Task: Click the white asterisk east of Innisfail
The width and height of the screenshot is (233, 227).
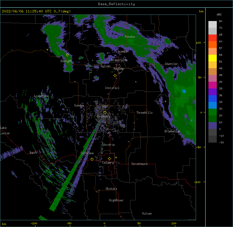Action: 136,82
